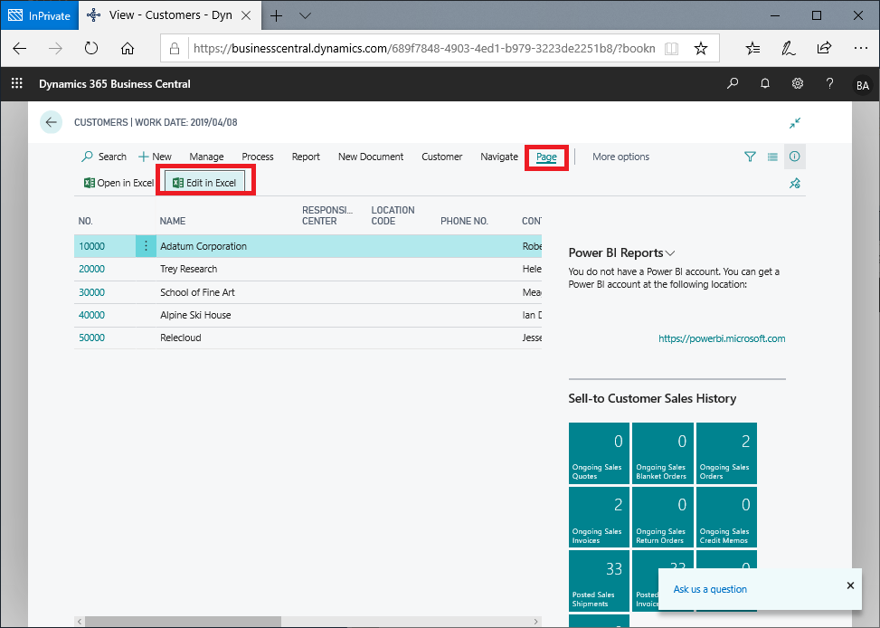The image size is (880, 628).
Task: Select the Trey Research row name
Action: [x=188, y=269]
